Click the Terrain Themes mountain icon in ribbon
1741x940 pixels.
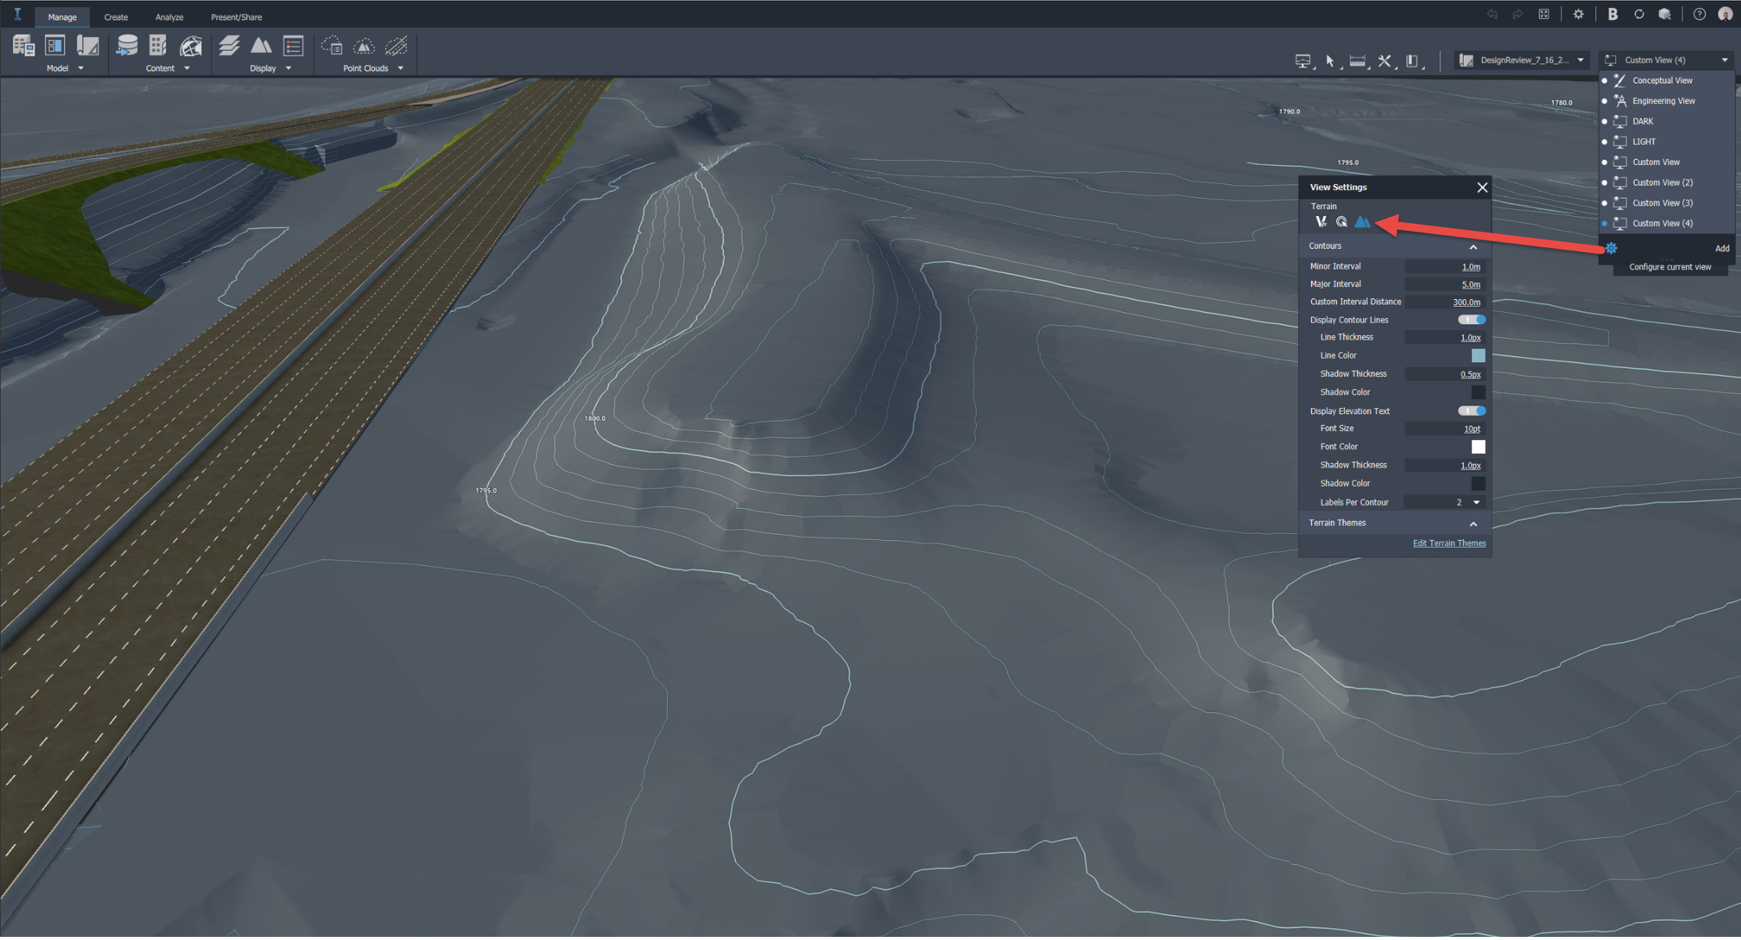click(x=261, y=46)
